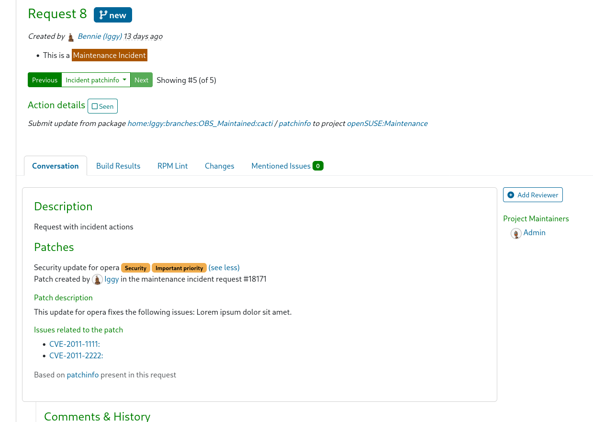Open the openSUSE:Maintenance project link
Image resolution: width=593 pixels, height=422 pixels.
click(387, 123)
